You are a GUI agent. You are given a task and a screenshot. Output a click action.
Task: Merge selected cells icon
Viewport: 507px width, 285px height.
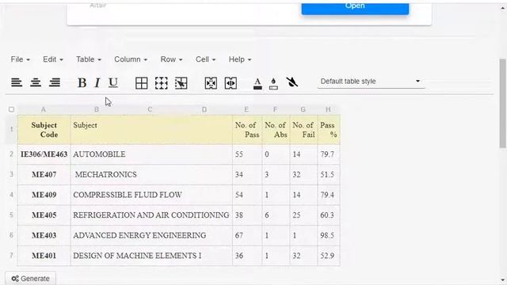click(211, 83)
